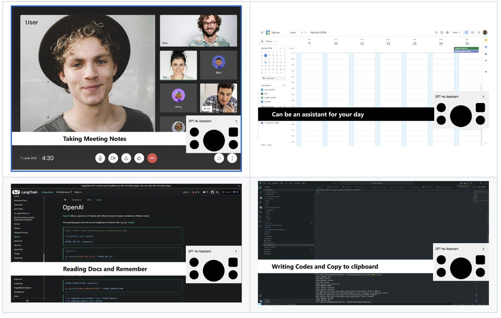Click the share screen button in meeting
The image size is (501, 318).
pos(126,158)
